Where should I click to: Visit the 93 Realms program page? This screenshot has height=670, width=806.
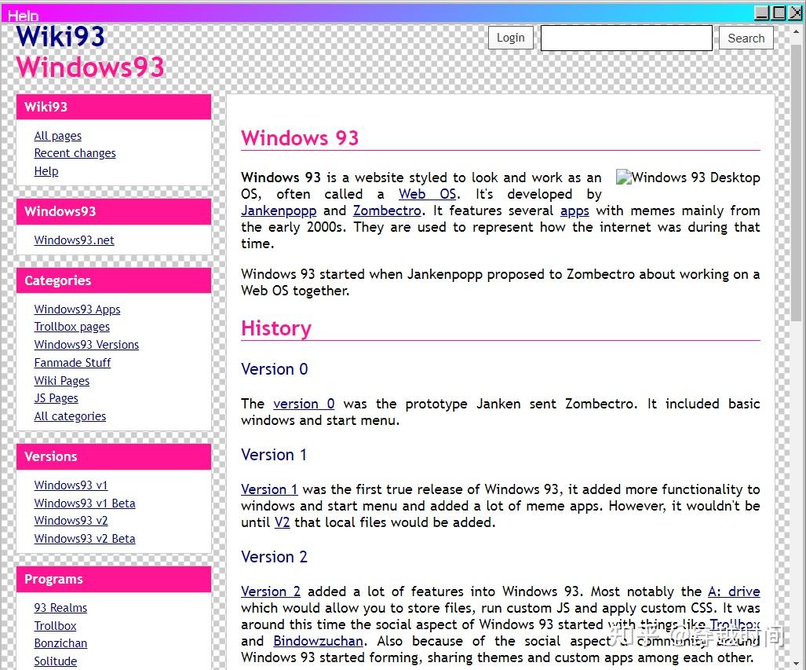click(x=60, y=607)
